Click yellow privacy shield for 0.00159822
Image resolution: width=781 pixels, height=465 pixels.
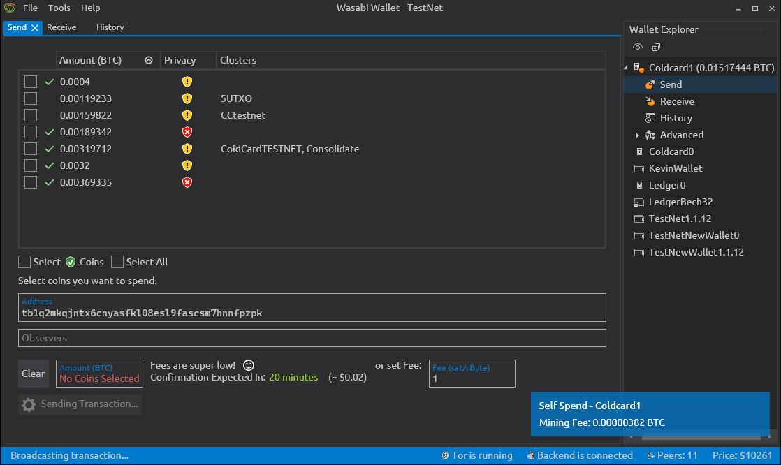[187, 115]
